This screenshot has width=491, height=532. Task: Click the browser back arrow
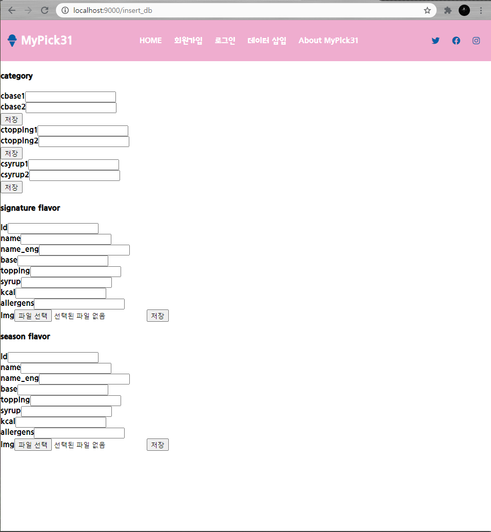(12, 10)
